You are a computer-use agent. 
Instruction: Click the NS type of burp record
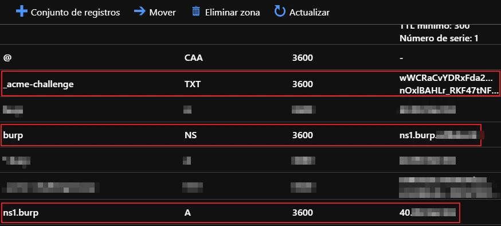(190, 135)
